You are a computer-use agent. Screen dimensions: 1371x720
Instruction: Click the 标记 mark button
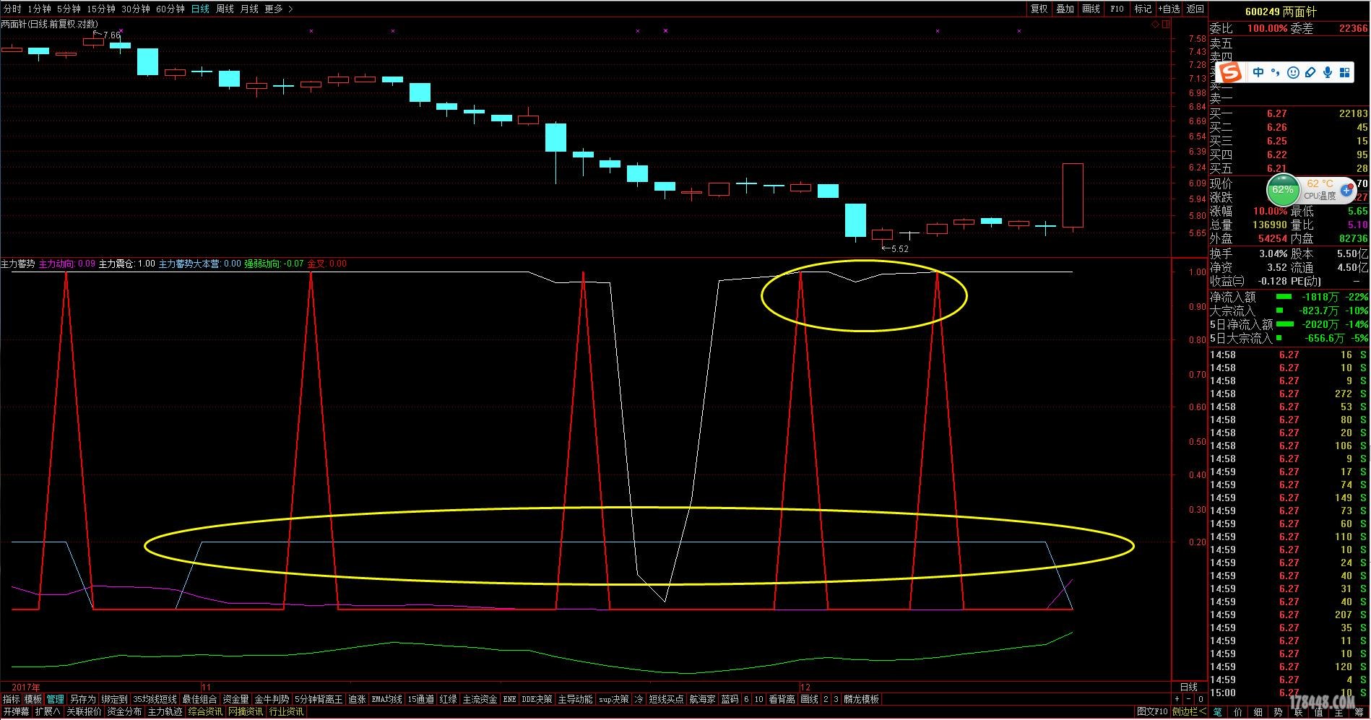pos(1143,9)
